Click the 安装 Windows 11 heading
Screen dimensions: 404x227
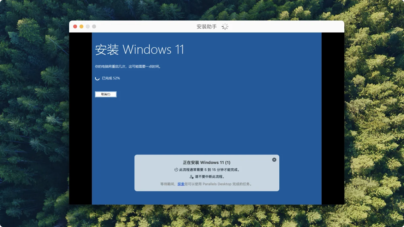click(139, 50)
